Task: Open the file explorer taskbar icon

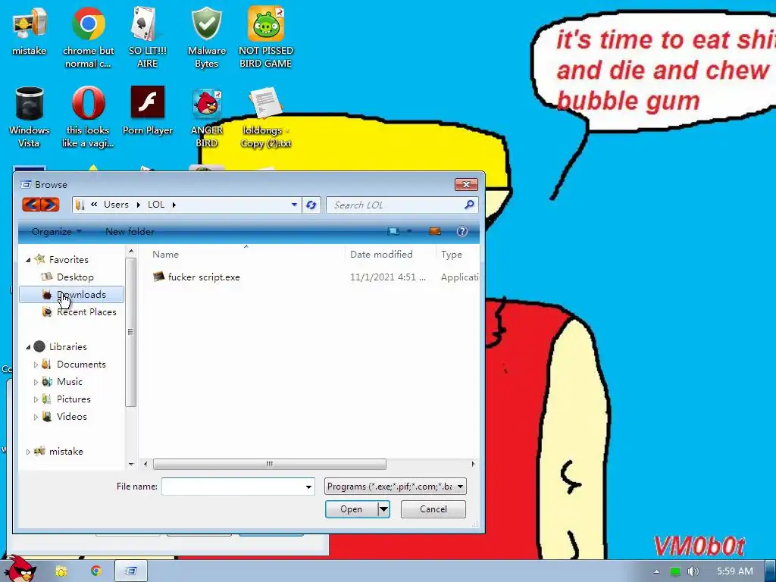Action: 61,571
